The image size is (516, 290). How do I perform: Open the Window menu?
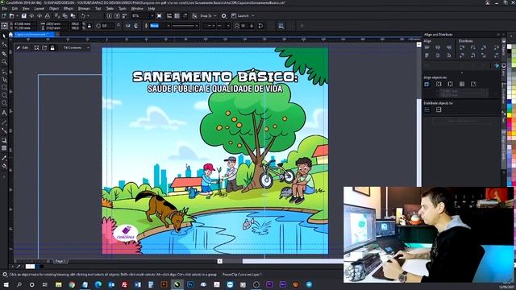pos(137,9)
